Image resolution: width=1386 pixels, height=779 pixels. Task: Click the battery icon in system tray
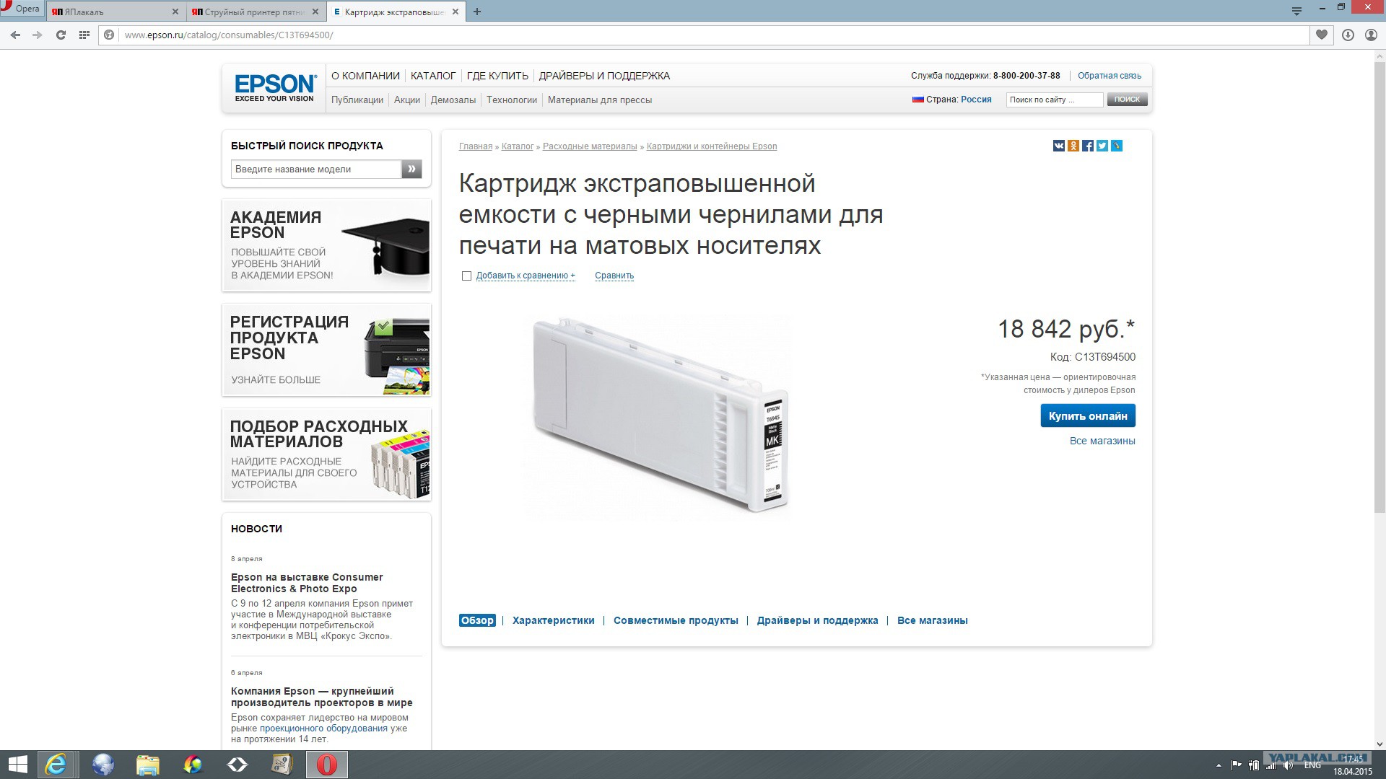1254,765
